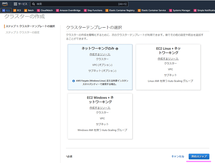
Task: Click the CloudWatch shortcut text
Action: (x=46, y=10)
